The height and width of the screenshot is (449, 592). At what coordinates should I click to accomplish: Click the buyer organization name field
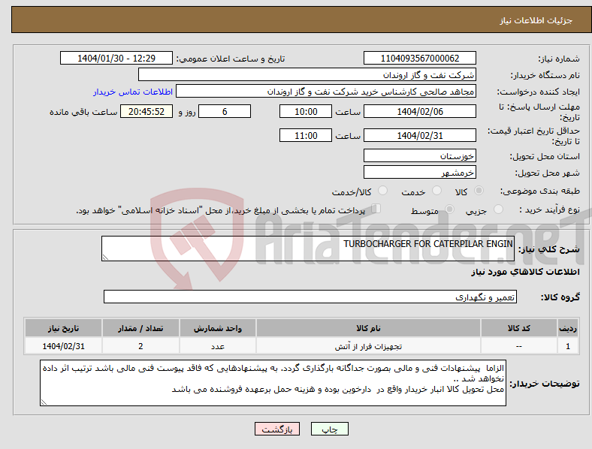tap(307, 74)
